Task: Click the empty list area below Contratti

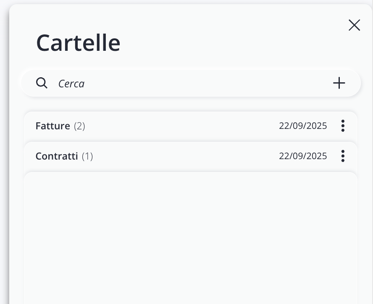Action: coord(191,235)
